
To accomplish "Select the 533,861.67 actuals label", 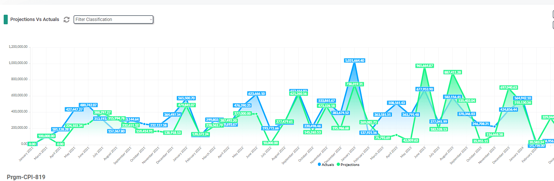I will click(x=326, y=101).
